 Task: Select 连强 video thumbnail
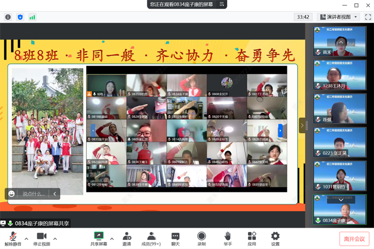(x=340, y=108)
